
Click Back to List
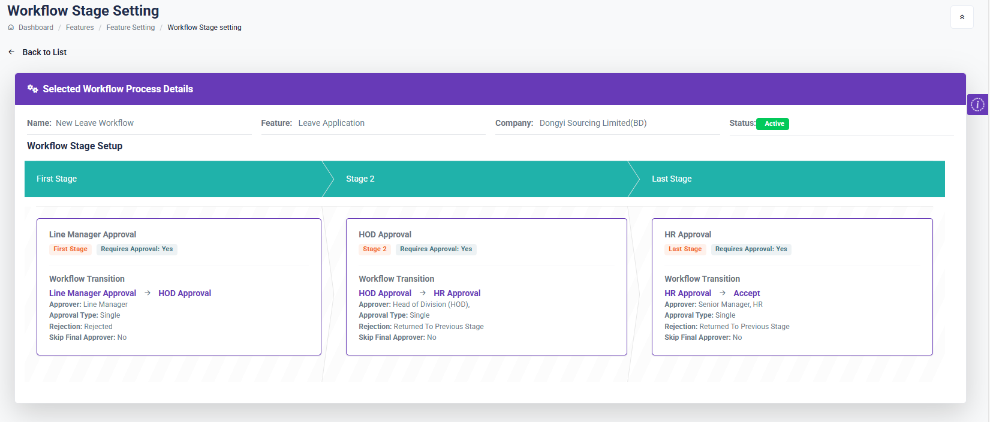tap(44, 52)
